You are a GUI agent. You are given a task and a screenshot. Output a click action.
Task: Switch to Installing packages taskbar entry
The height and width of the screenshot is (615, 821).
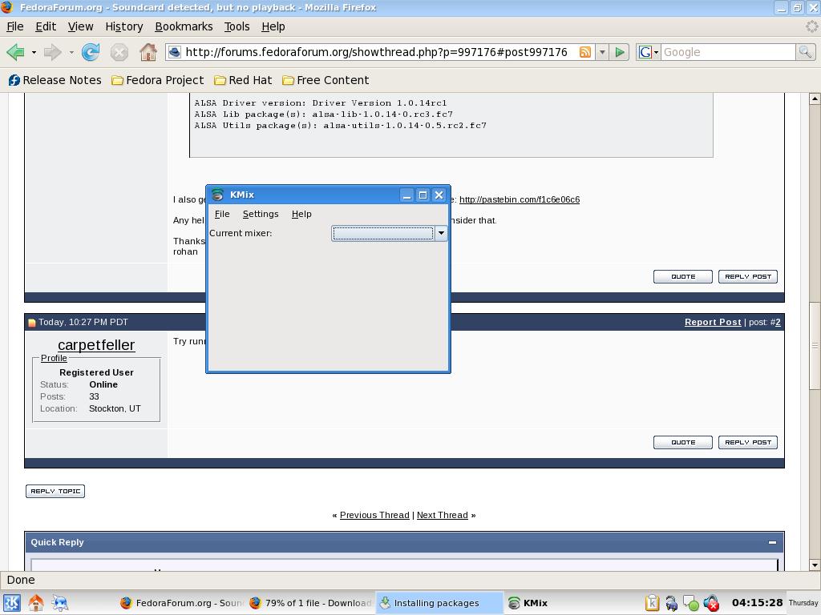(x=439, y=603)
